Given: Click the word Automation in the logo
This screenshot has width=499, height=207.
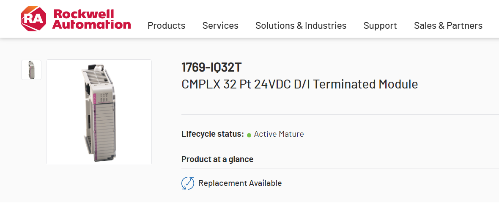Looking at the screenshot, I should tap(92, 25).
